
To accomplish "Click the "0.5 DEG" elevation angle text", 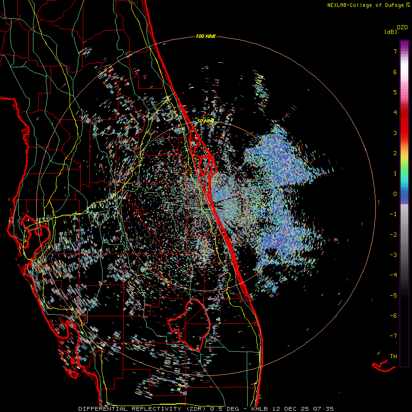I will (x=224, y=409).
